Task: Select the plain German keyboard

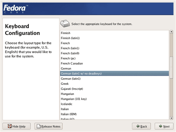Action: coord(114,69)
